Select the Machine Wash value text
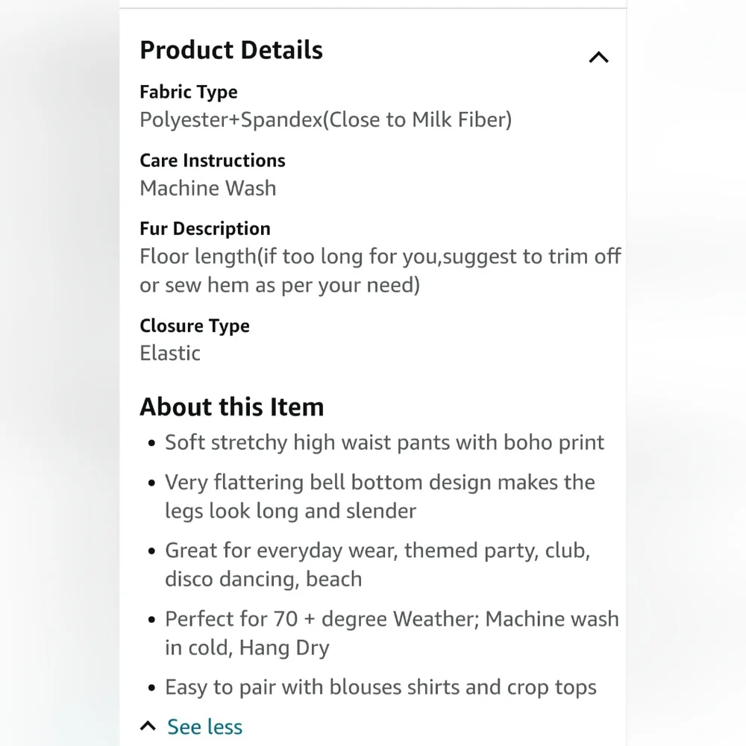746x746 pixels. tap(208, 188)
